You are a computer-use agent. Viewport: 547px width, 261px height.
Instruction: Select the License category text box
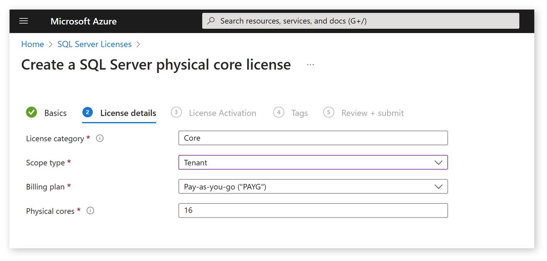coord(313,138)
